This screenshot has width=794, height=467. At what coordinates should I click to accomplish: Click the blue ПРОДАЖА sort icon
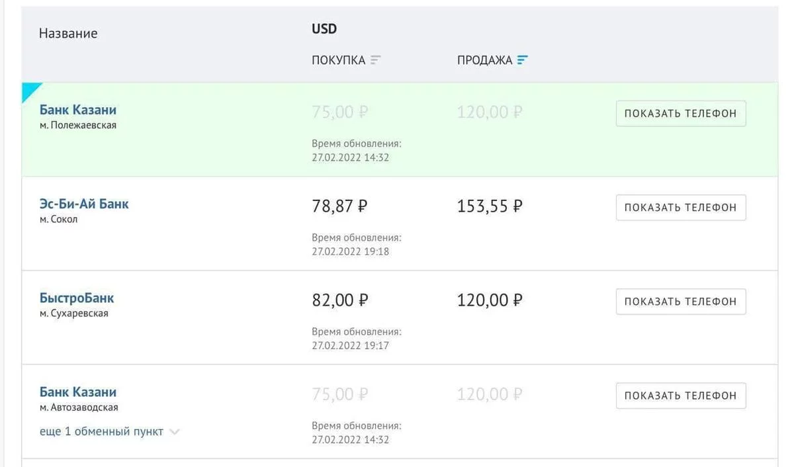[x=522, y=60]
